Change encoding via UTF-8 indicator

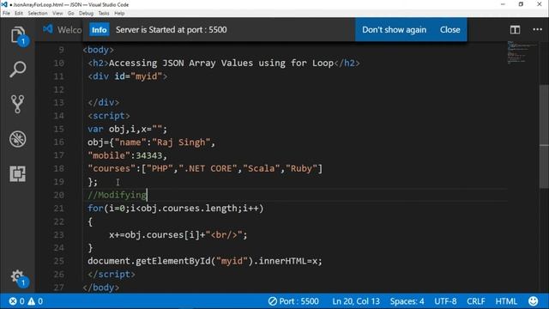[445, 301]
